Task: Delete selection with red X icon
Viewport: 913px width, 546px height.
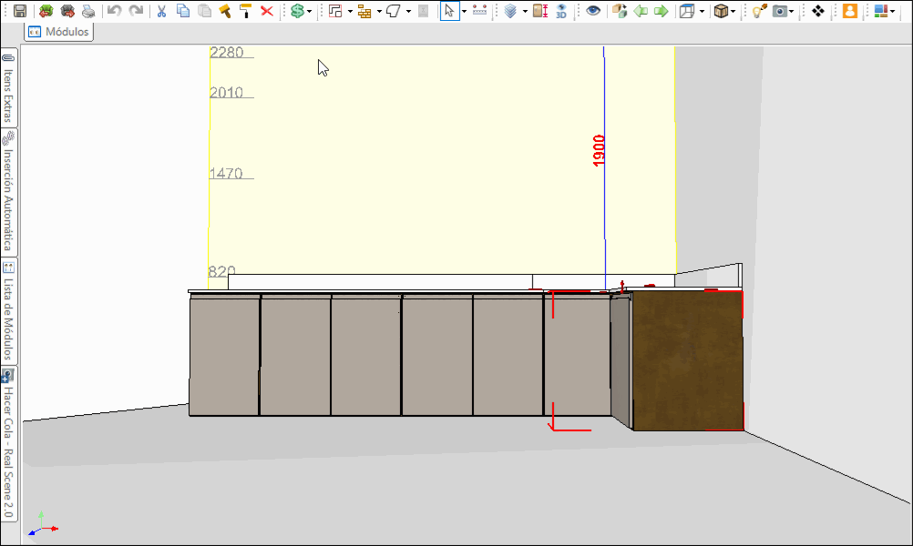Action: point(267,11)
